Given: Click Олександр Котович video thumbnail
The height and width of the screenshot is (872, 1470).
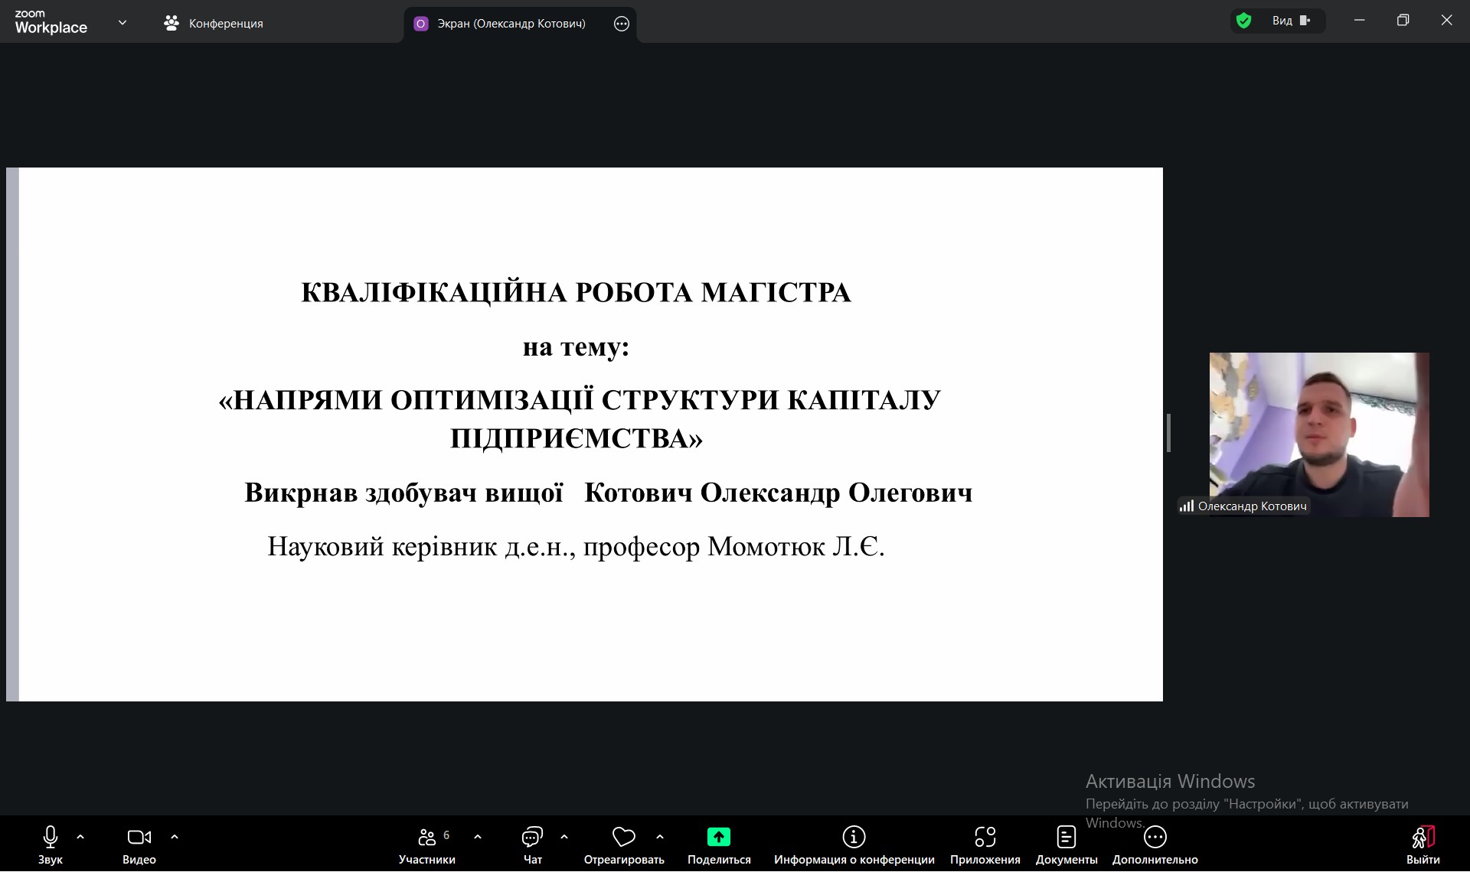Looking at the screenshot, I should pyautogui.click(x=1318, y=434).
